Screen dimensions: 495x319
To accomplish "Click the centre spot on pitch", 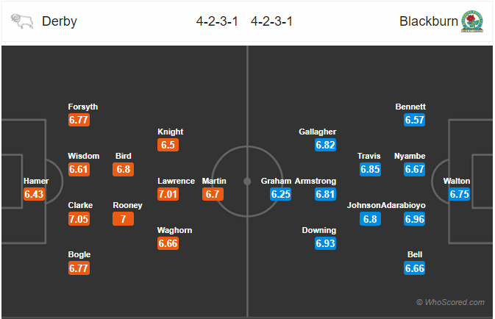I will [247, 182].
